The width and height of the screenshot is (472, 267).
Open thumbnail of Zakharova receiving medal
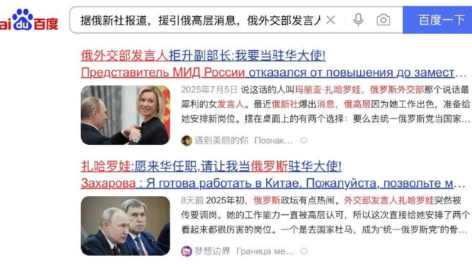point(126,115)
